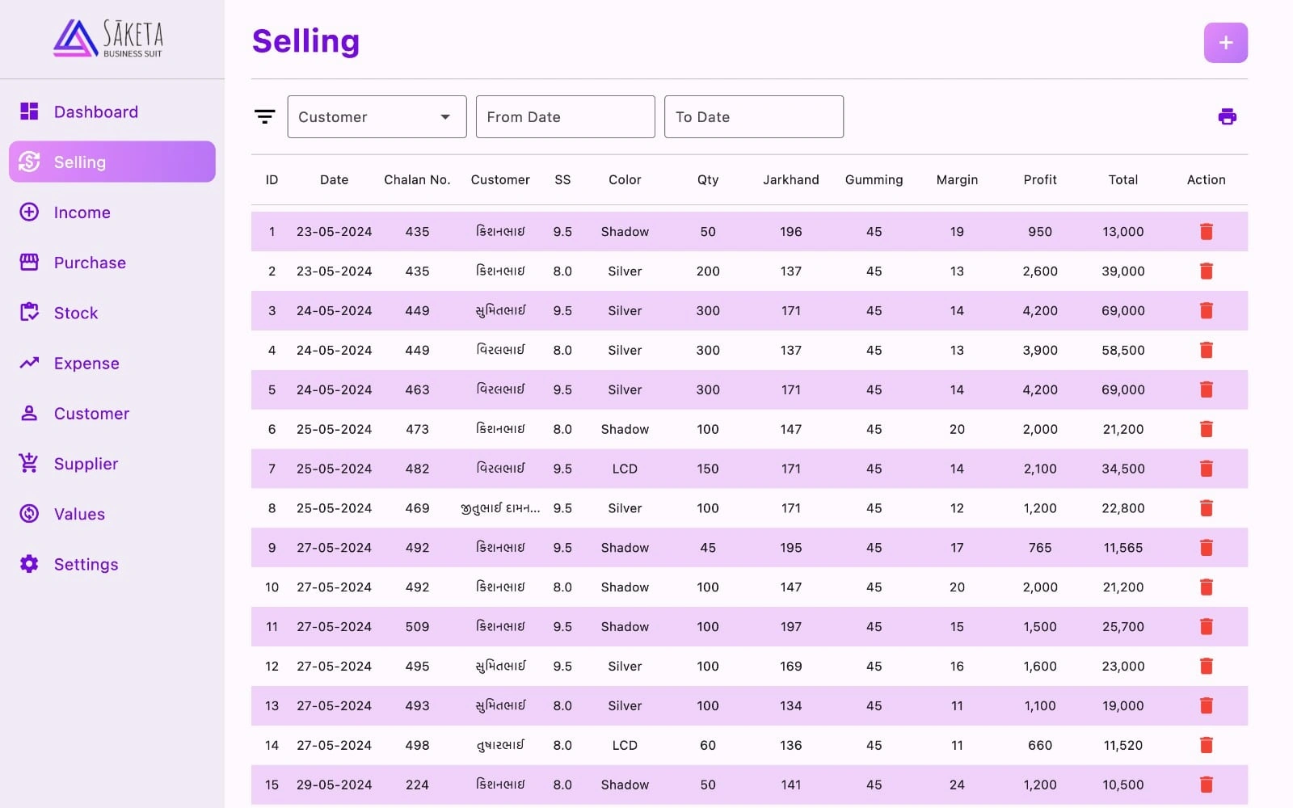This screenshot has width=1293, height=808.
Task: Add a new selling entry
Action: pyautogui.click(x=1226, y=43)
